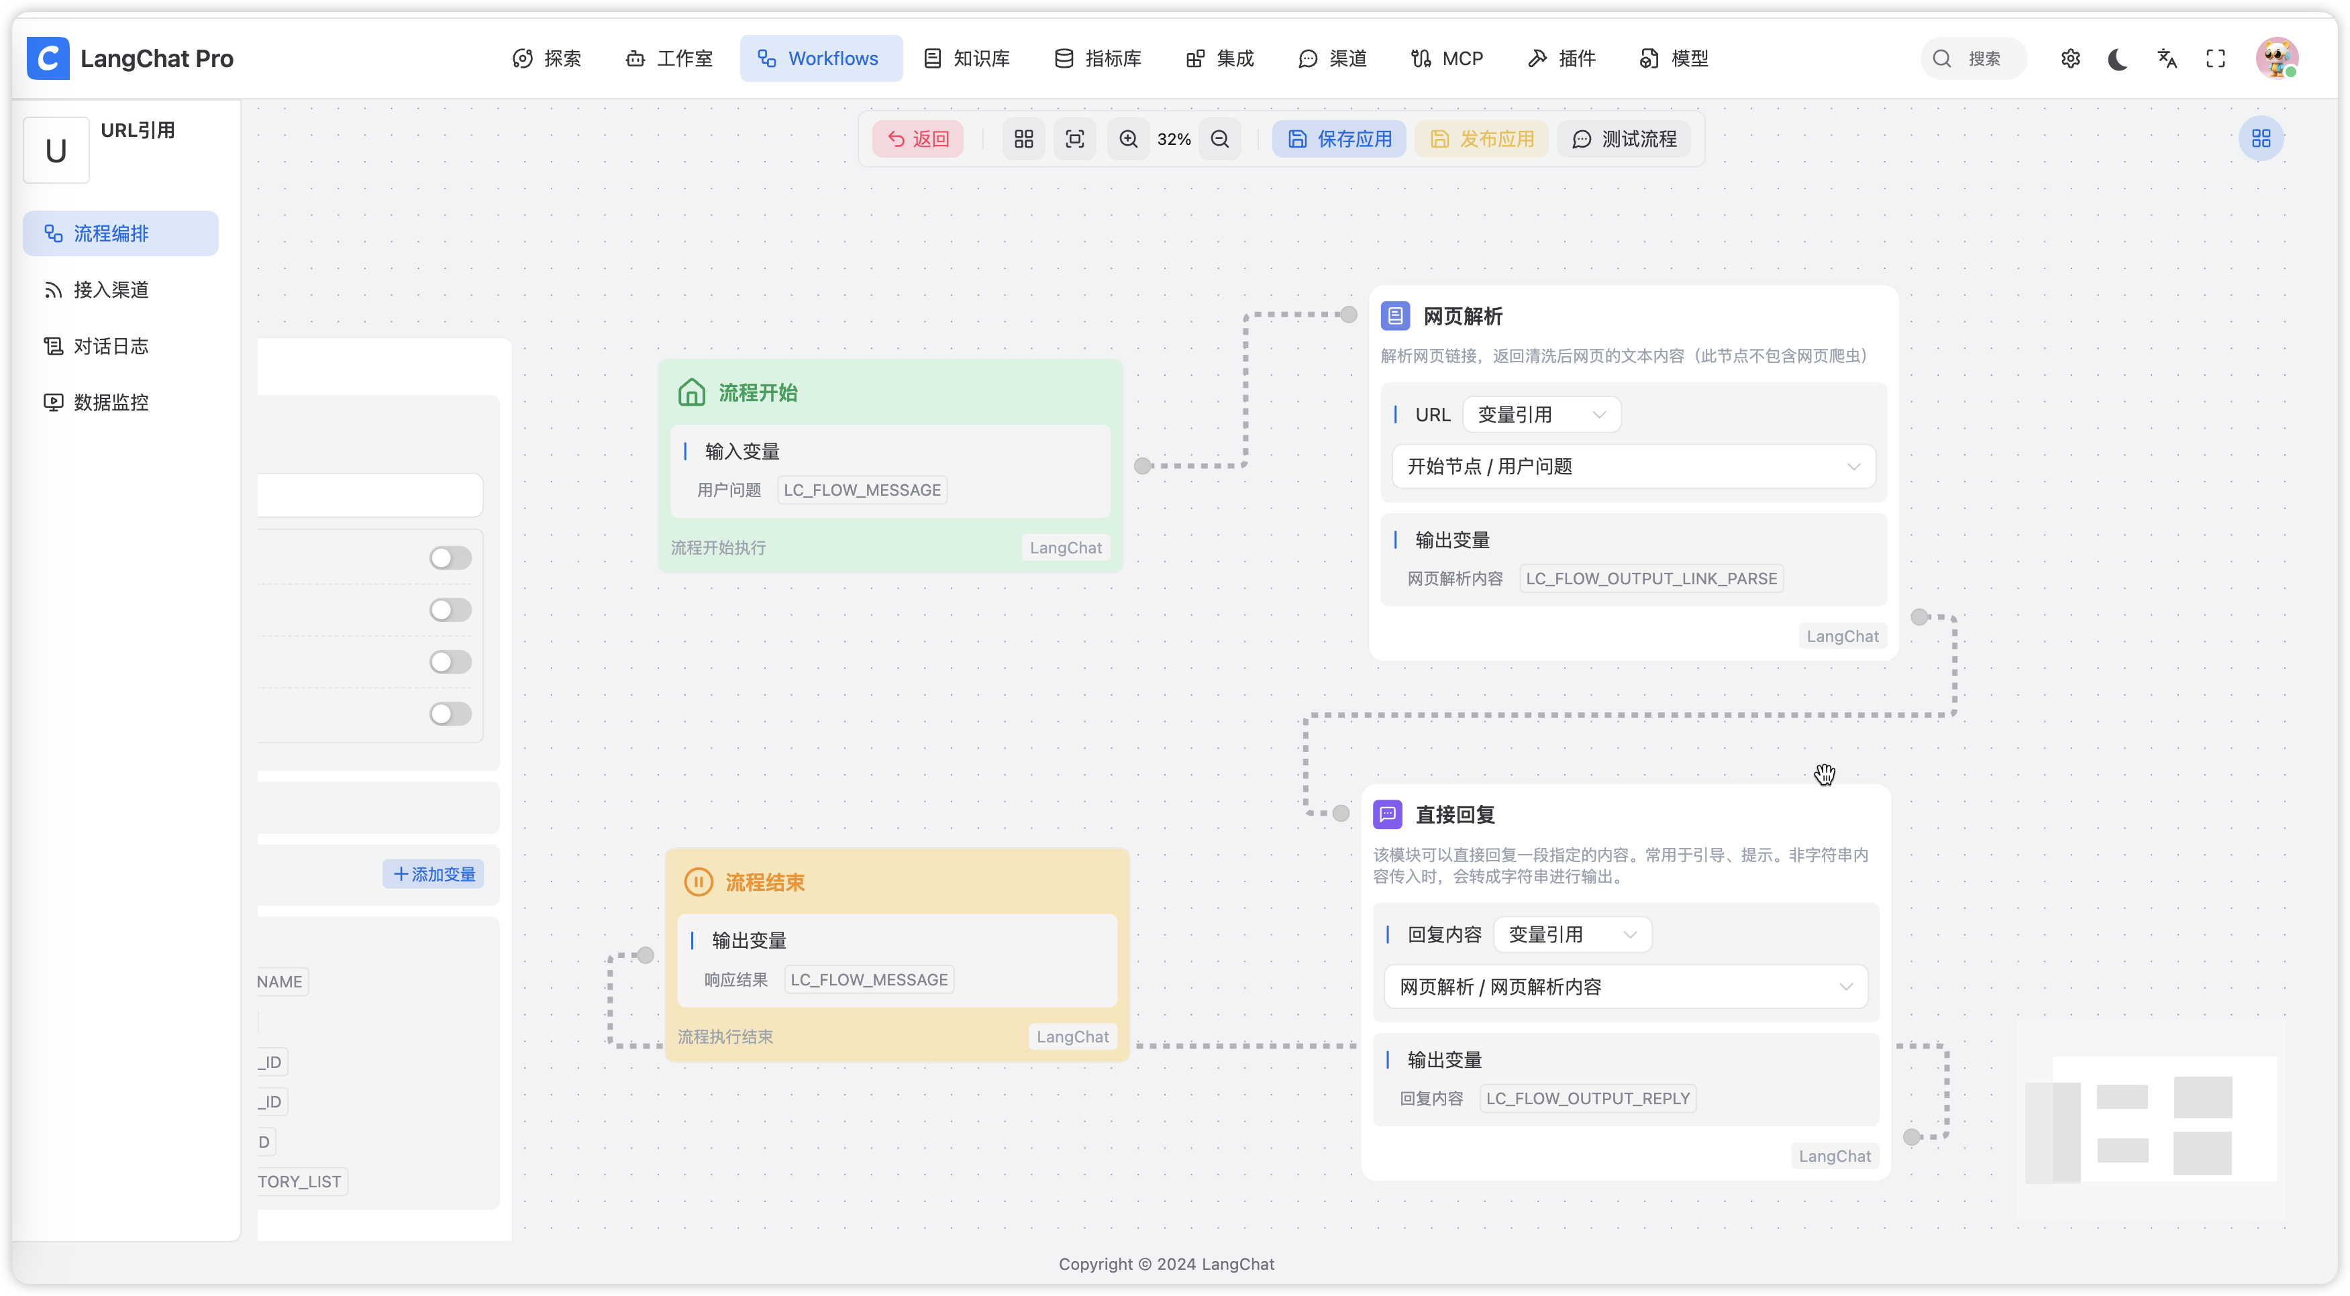Click the language translate icon

coord(2167,59)
